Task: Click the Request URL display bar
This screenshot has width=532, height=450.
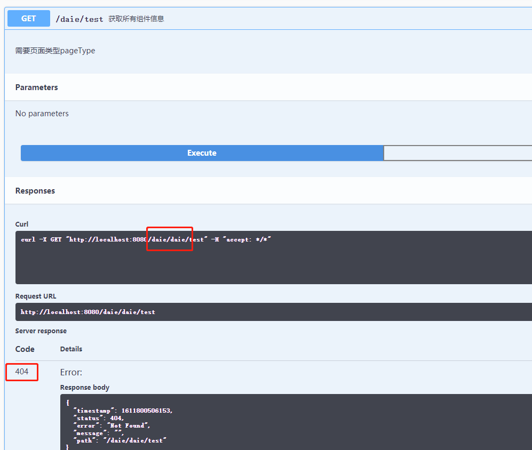Action: click(213, 312)
